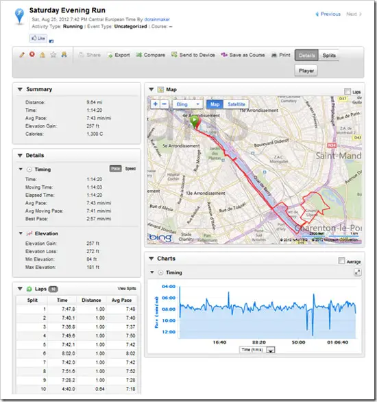
Task: Collapse the Elevation section
Action: tap(21, 233)
